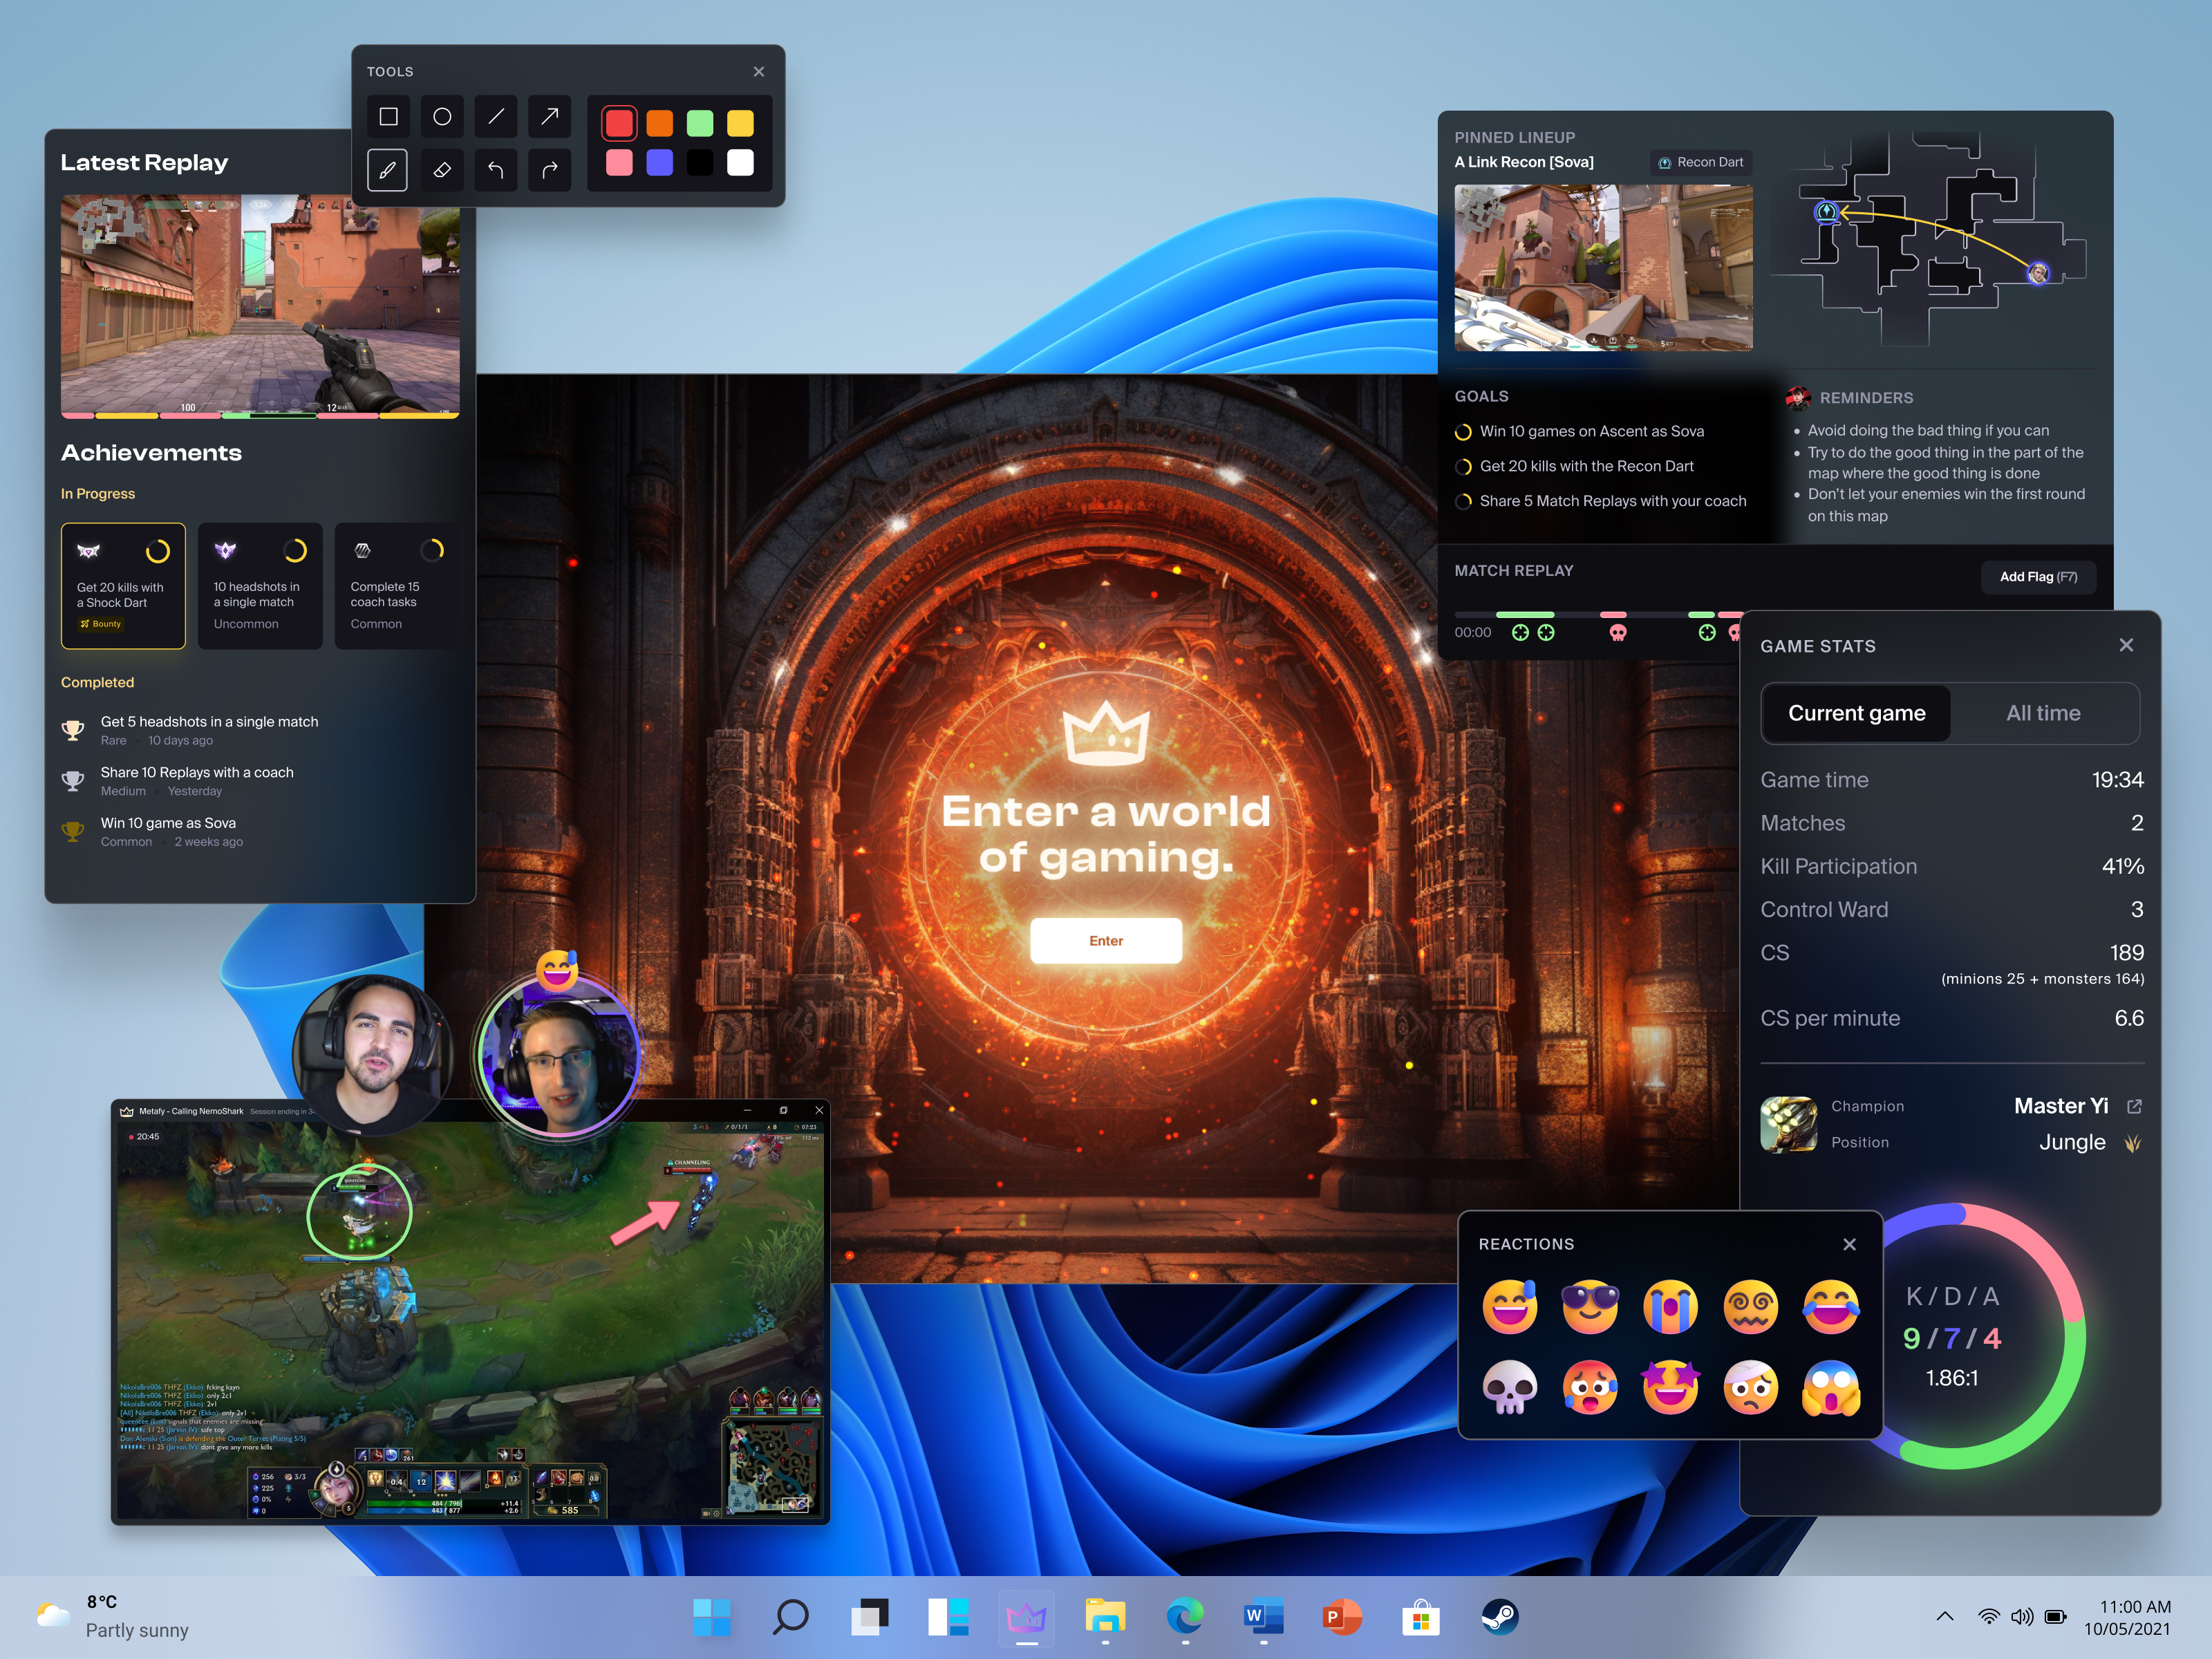Toggle the 'Share 5 Match Replays' goal
This screenshot has height=1659, width=2212.
(x=1463, y=501)
